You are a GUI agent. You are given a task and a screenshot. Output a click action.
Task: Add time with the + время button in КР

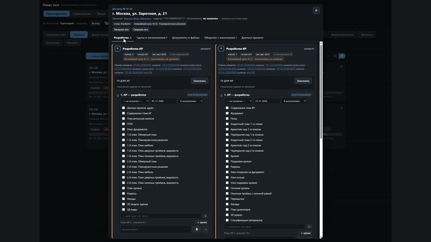[x=306, y=233]
